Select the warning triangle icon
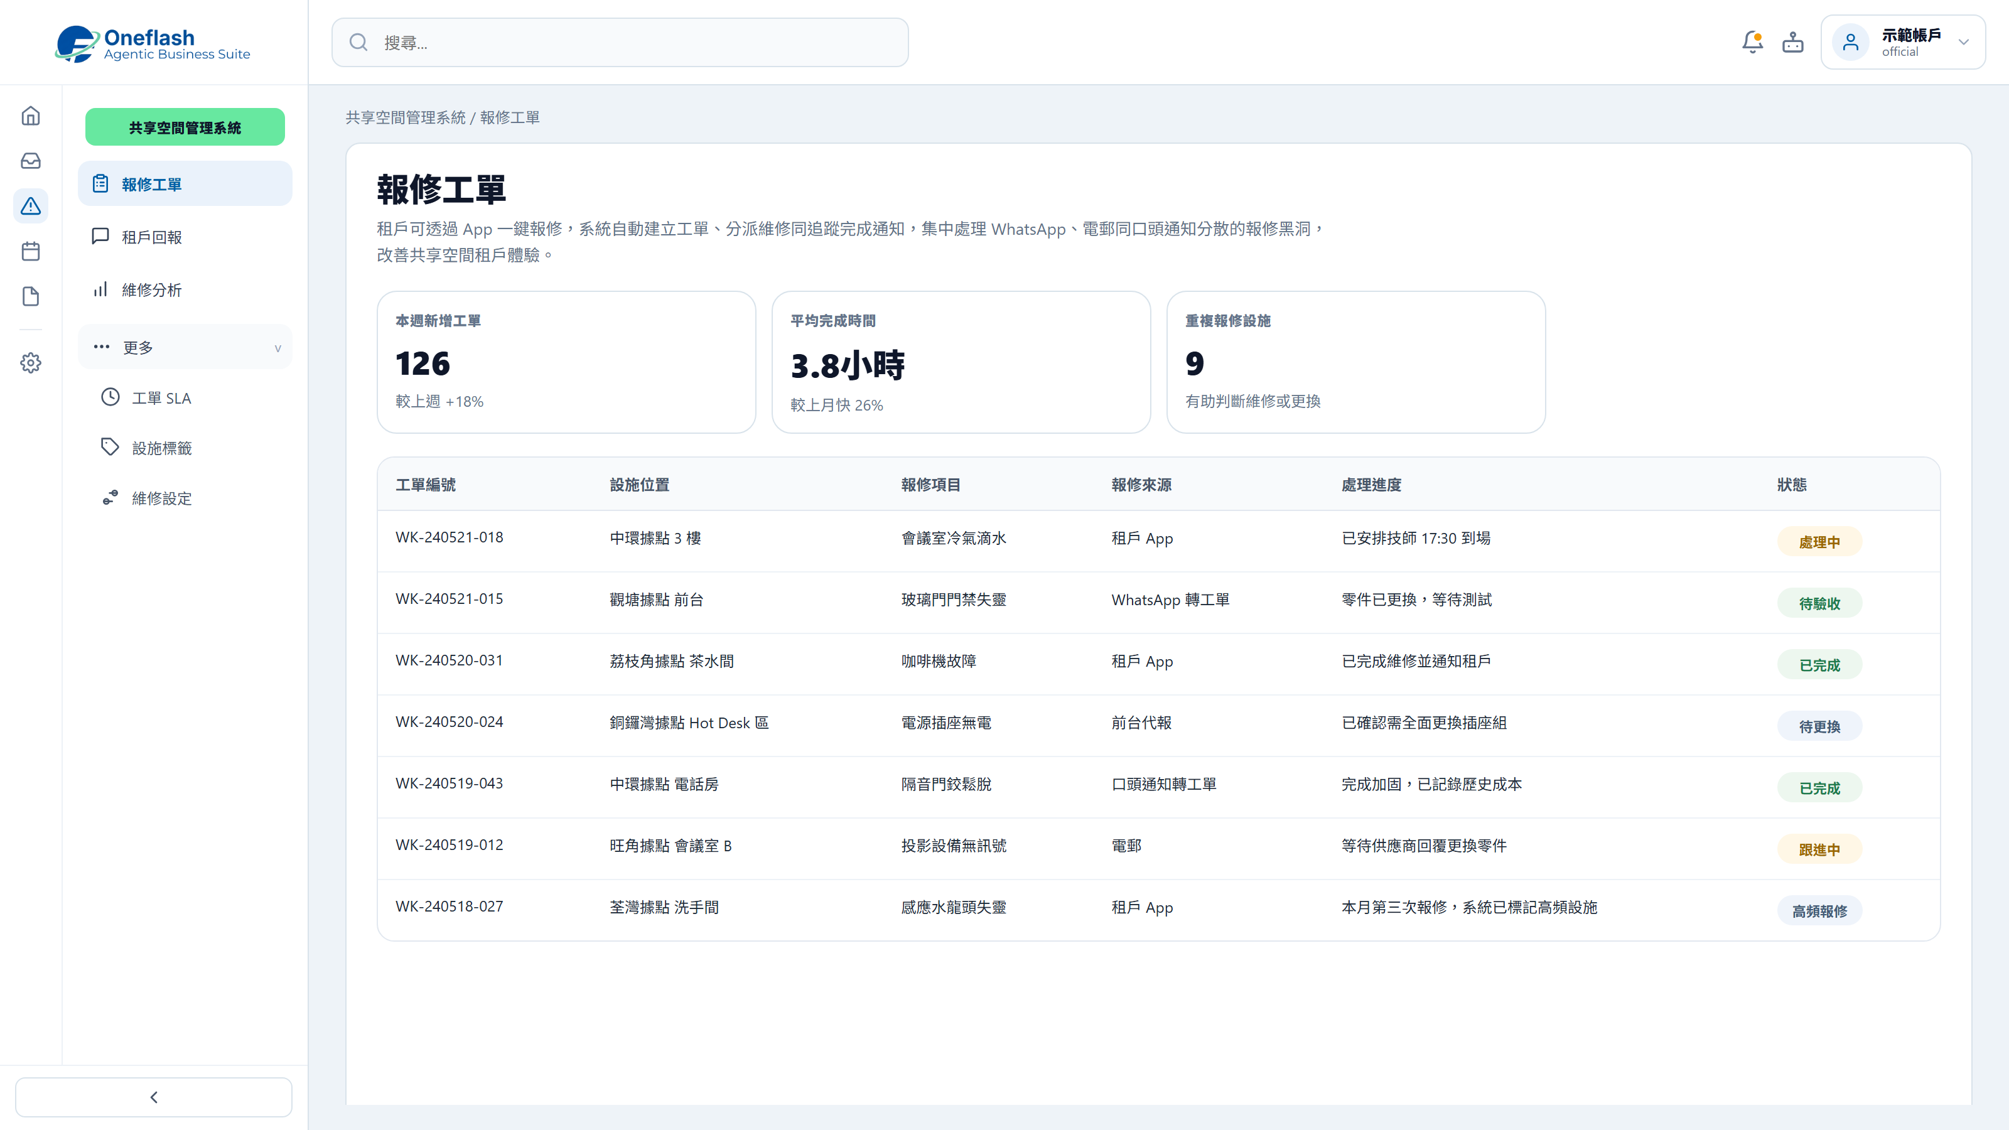Screen dimensions: 2009x1130 [30, 206]
